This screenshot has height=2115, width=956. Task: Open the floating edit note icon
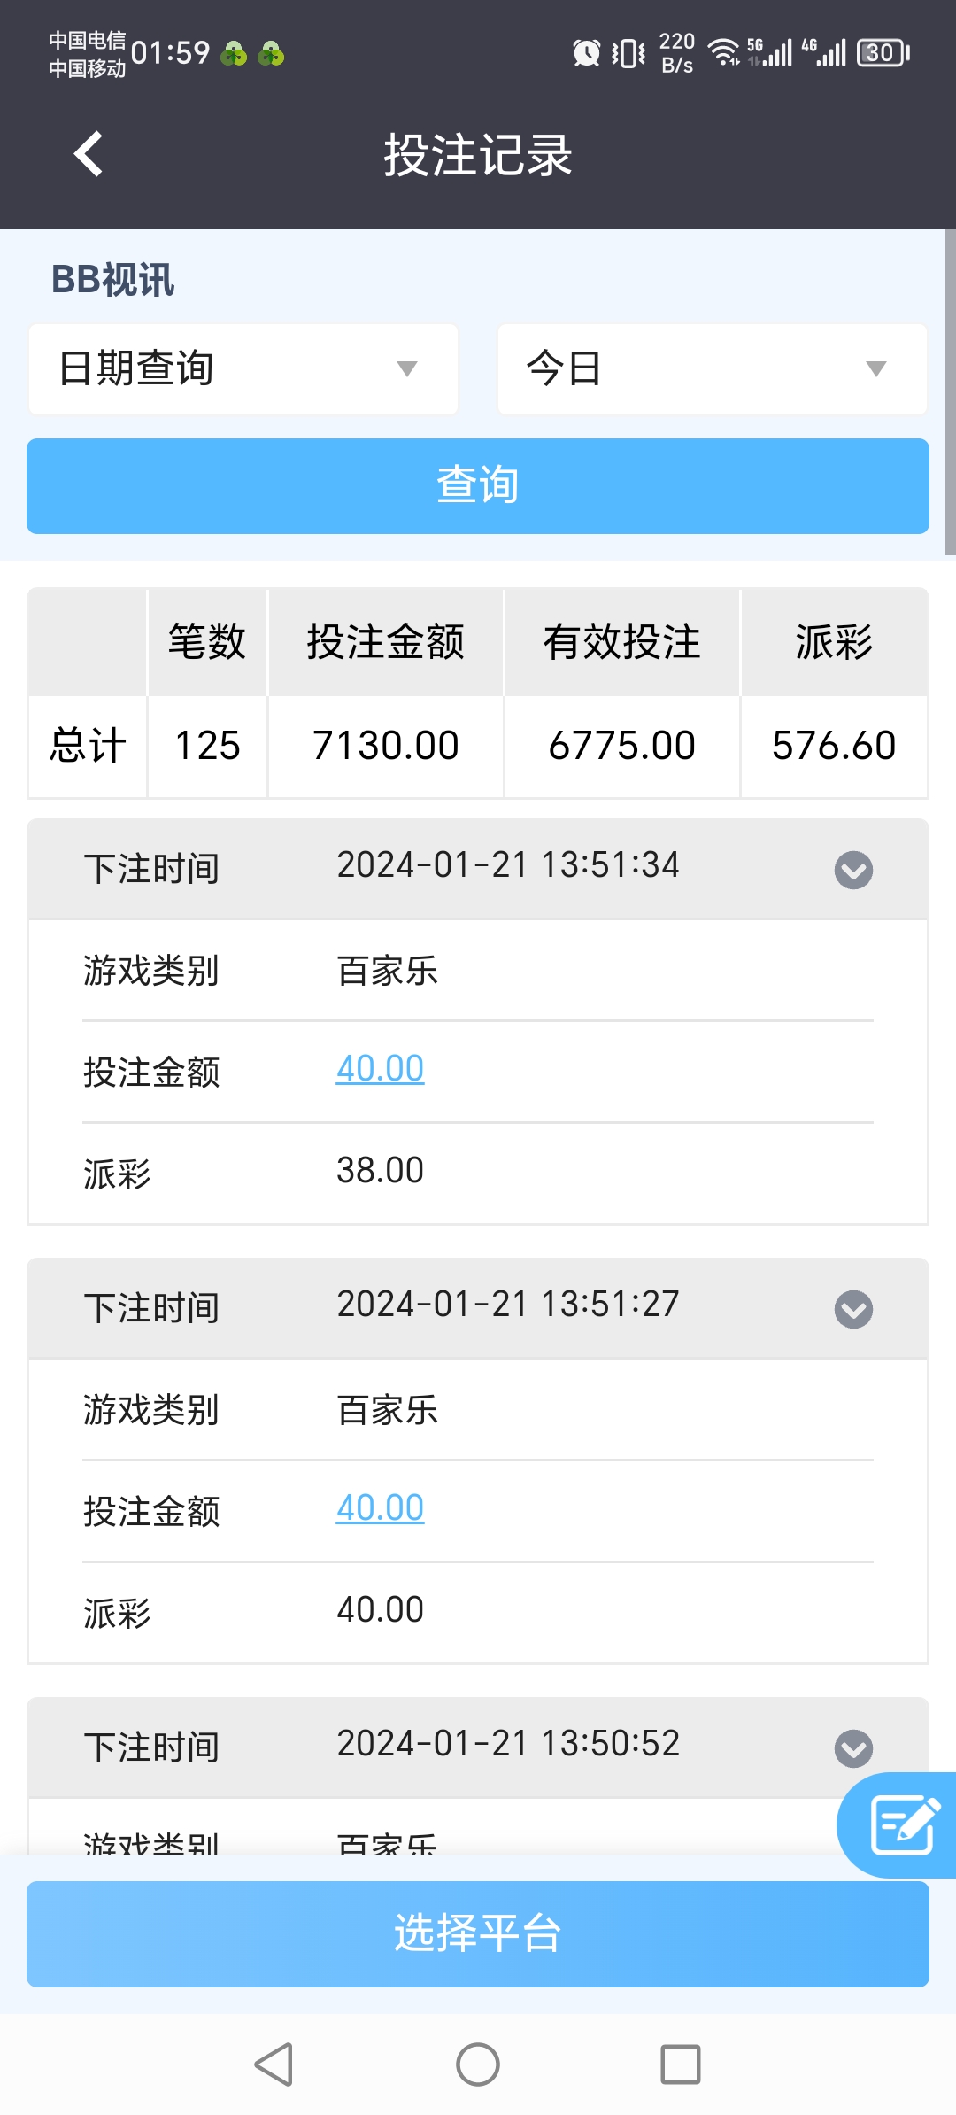tap(902, 1824)
